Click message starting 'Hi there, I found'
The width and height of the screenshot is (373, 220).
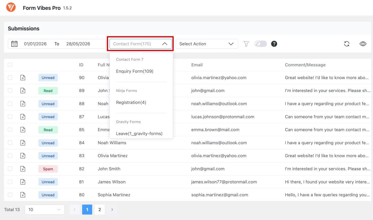coord(327,182)
